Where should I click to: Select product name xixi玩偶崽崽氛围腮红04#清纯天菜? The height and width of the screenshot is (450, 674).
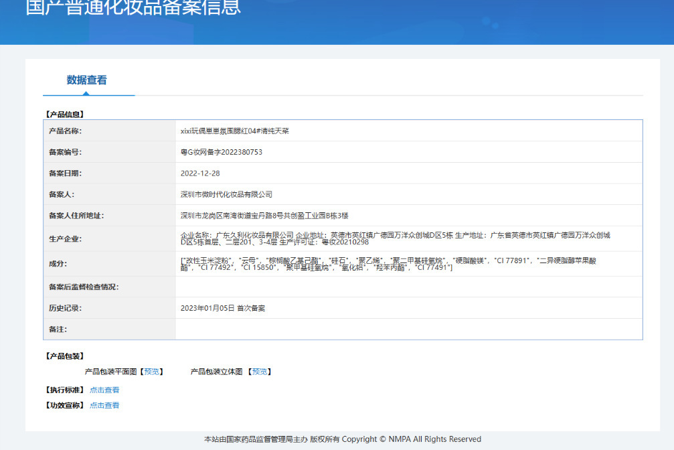coord(235,131)
